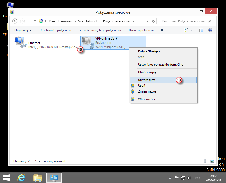Click shield icon next to Właściwości

point(132,99)
